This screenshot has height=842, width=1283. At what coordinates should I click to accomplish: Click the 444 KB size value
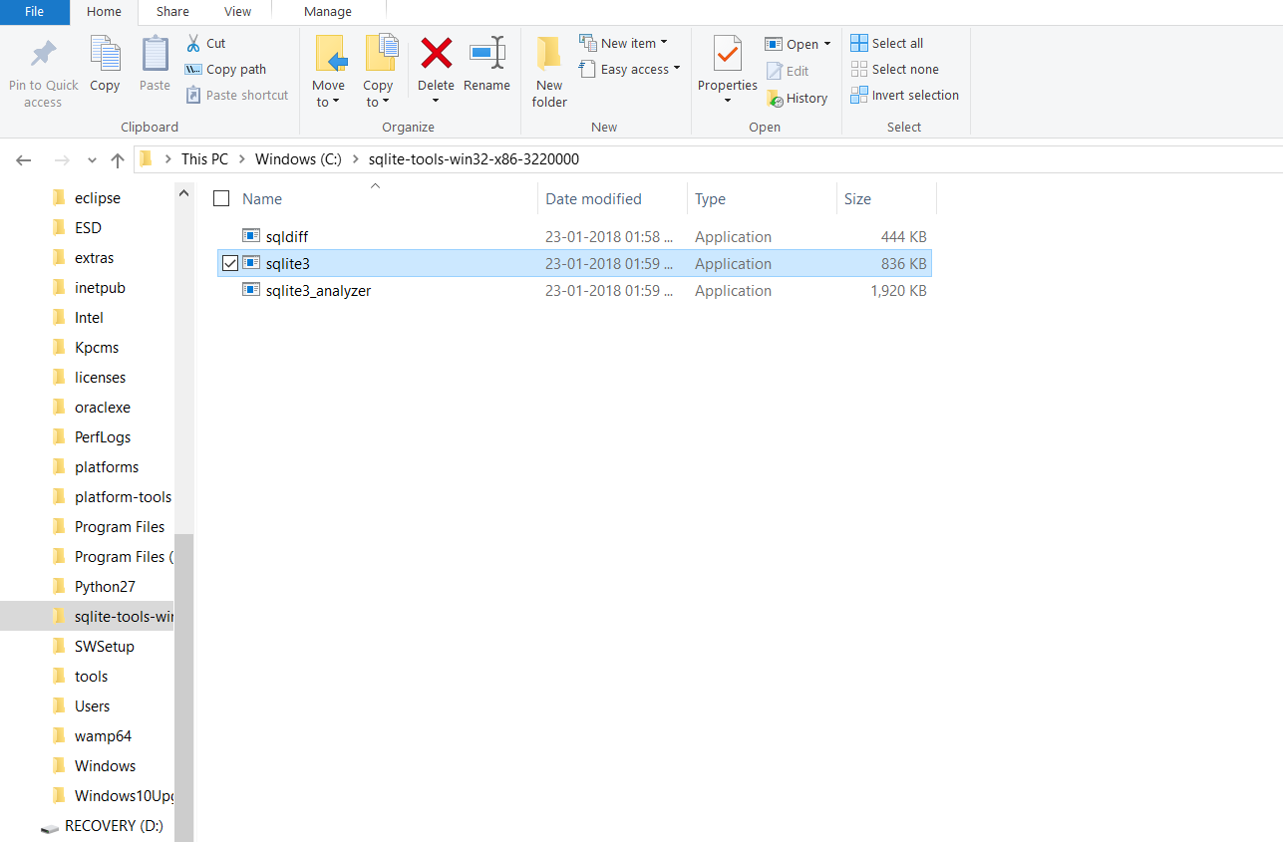[x=904, y=236]
